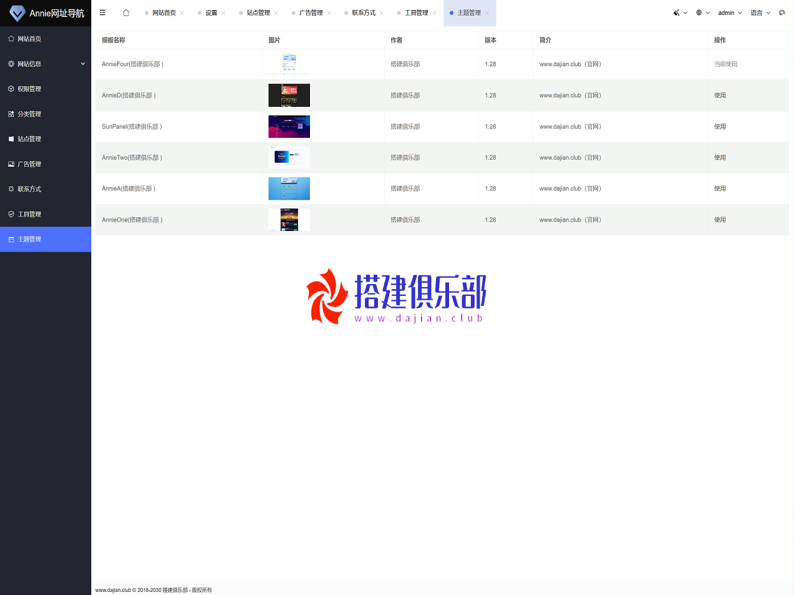Click the AnnieTwo template thumbnail
Viewport: 794px width, 595px height.
(289, 157)
